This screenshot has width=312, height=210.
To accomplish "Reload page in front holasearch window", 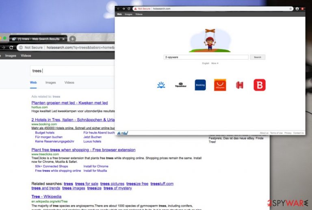I will (x=129, y=9).
